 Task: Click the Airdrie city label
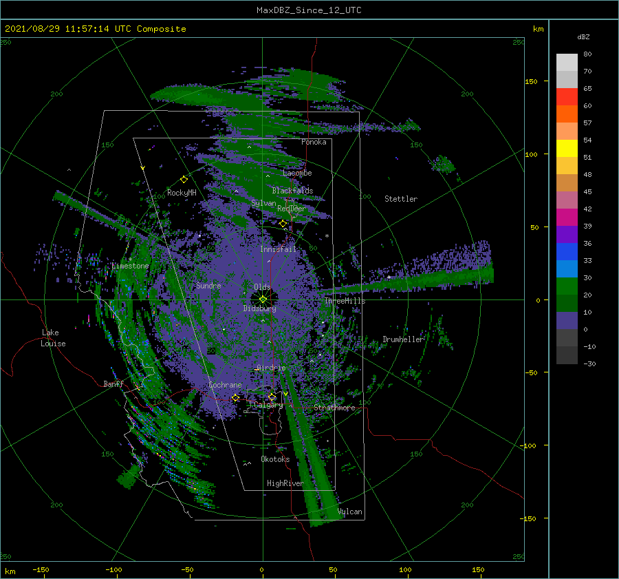(x=271, y=368)
